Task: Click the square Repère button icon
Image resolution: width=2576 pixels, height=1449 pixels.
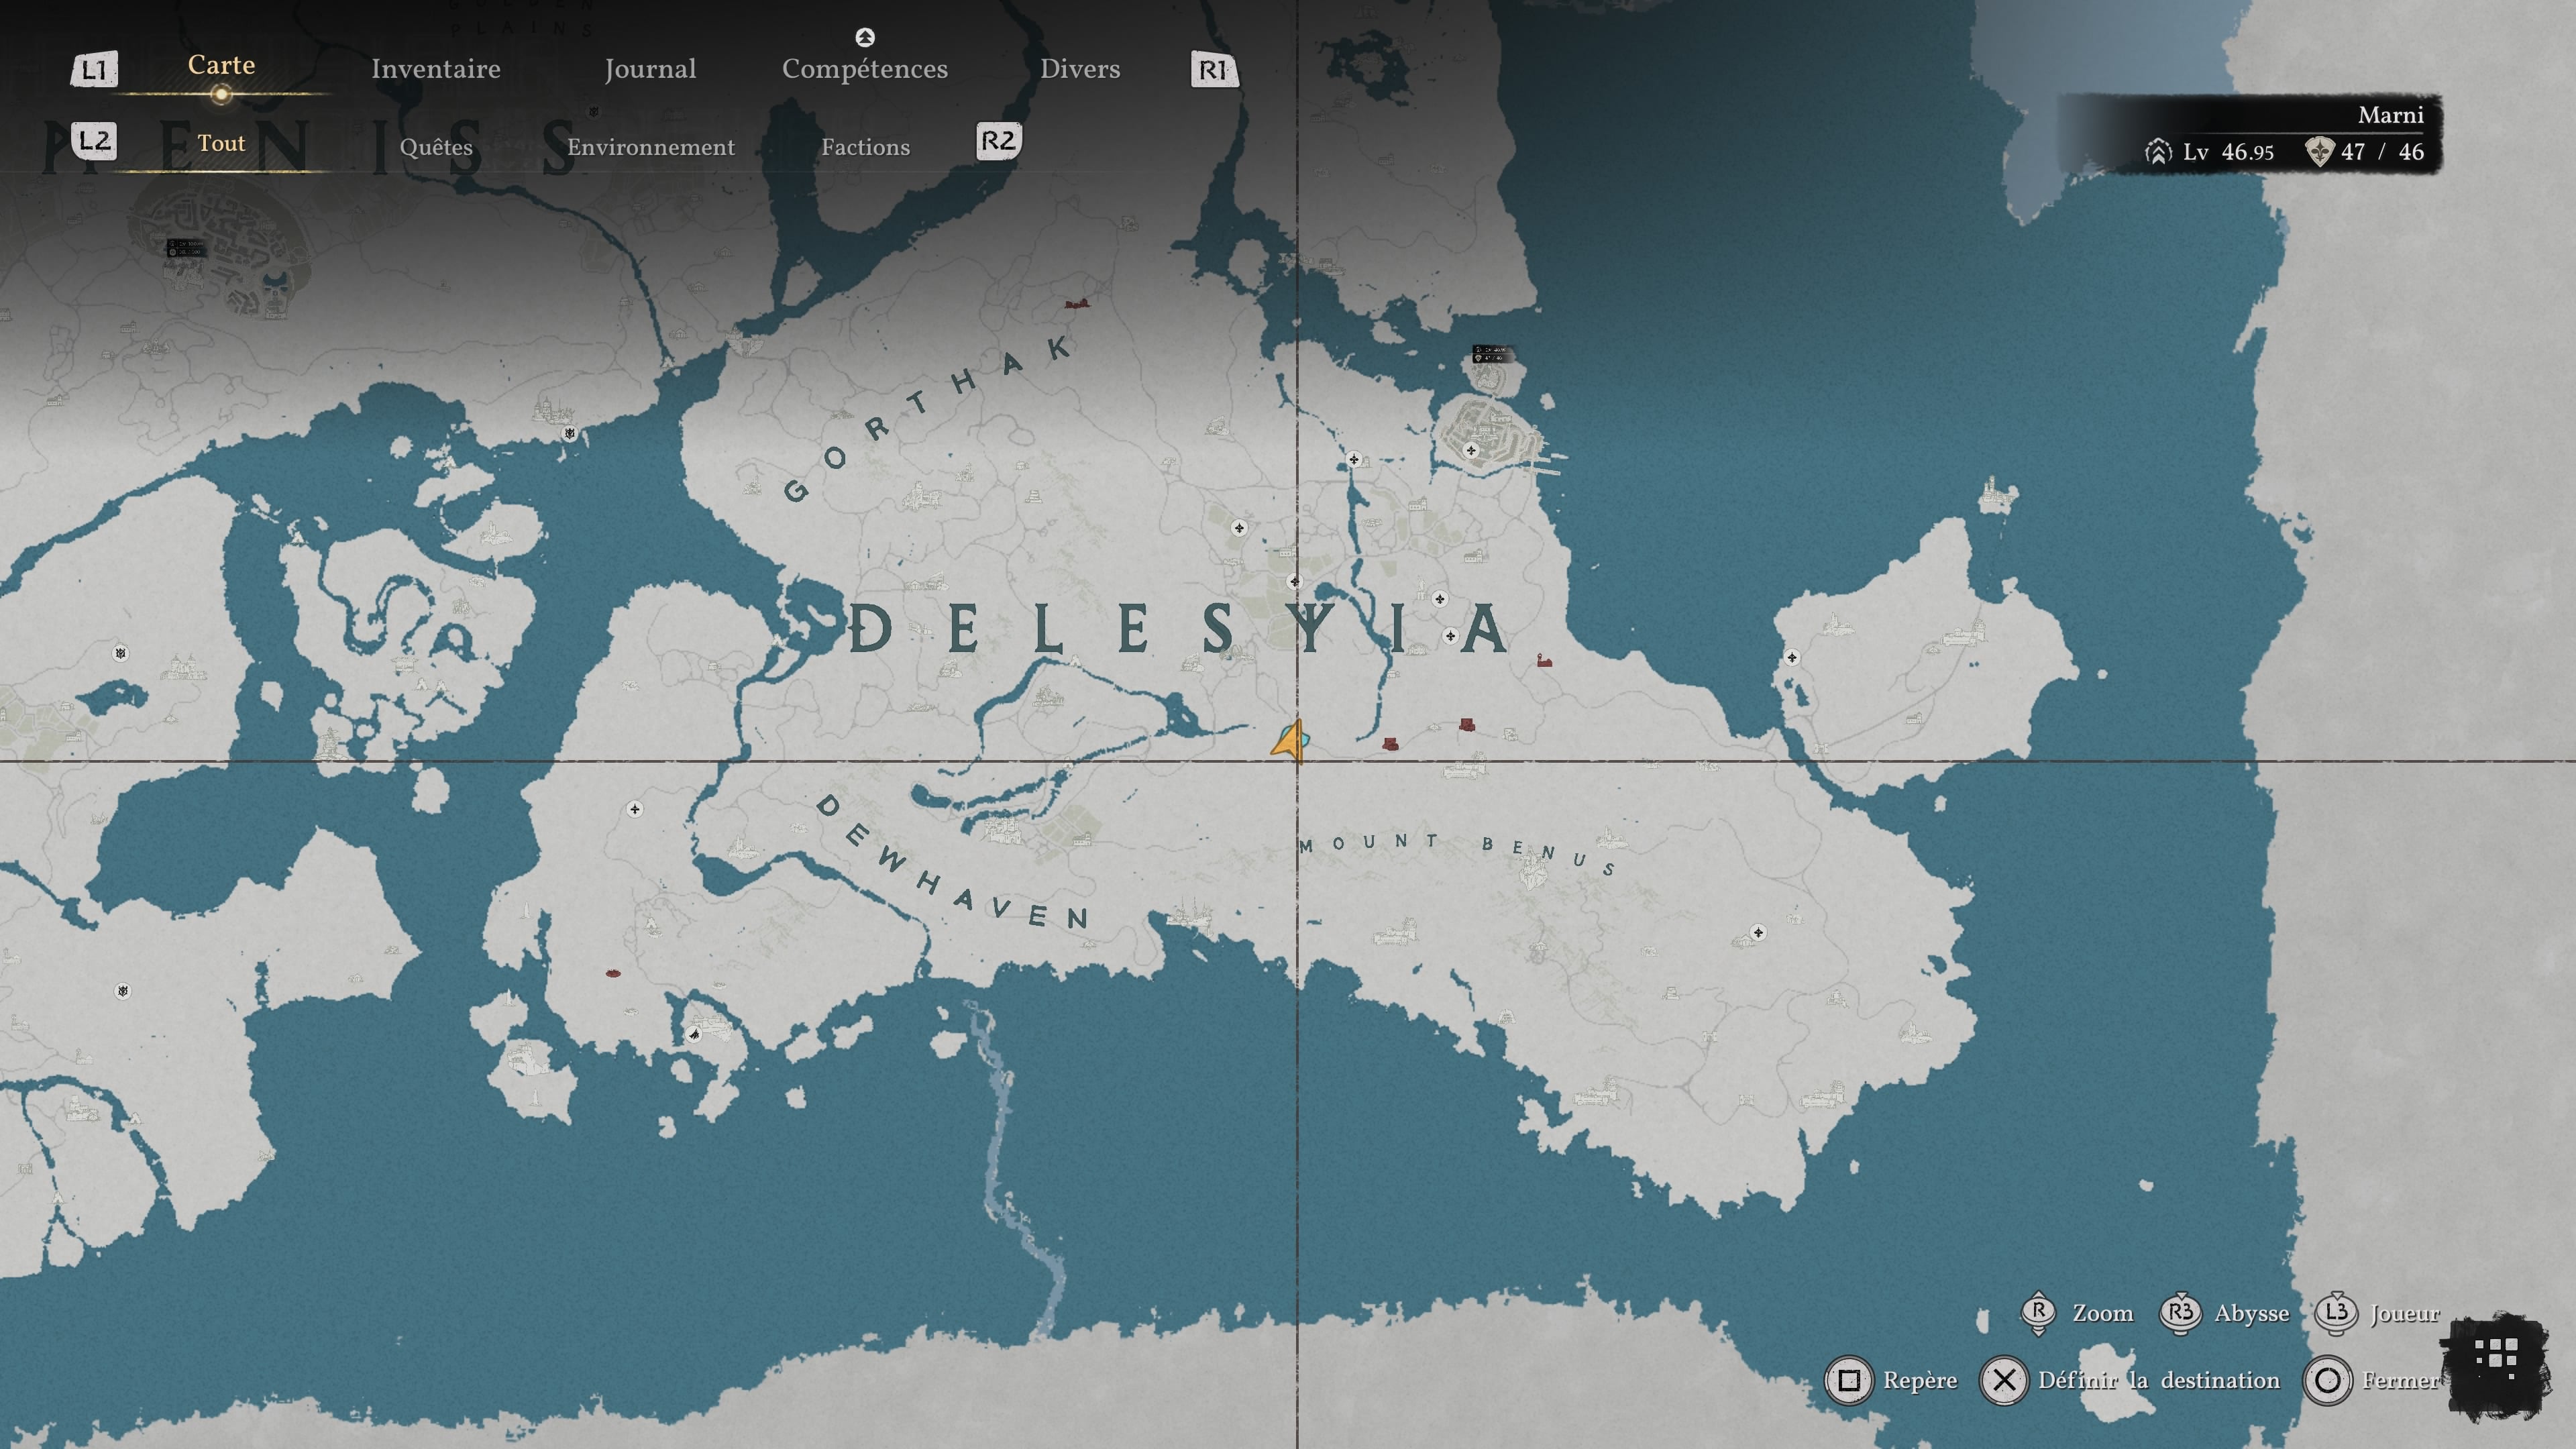Action: [x=1849, y=1381]
